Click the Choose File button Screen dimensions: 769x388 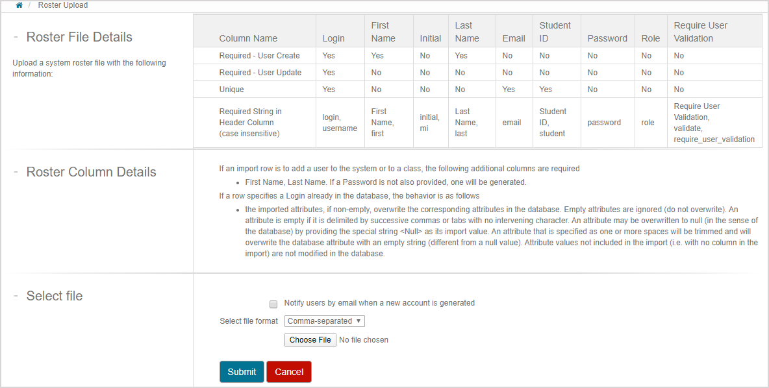point(310,340)
